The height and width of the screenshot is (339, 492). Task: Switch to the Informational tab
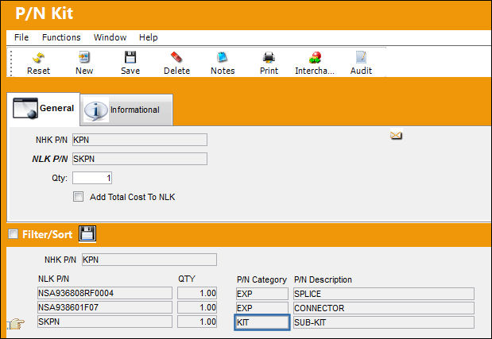point(126,110)
